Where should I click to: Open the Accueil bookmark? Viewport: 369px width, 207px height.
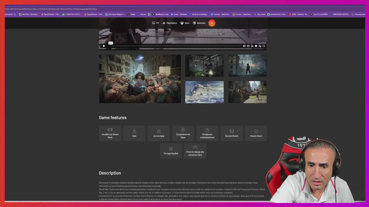(x=142, y=14)
